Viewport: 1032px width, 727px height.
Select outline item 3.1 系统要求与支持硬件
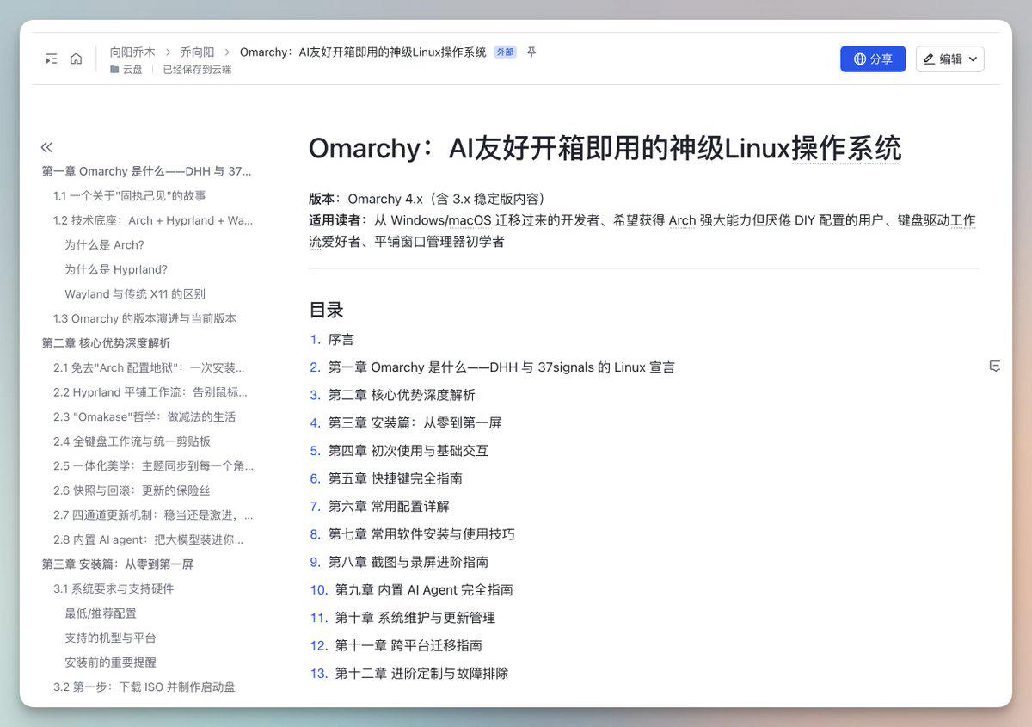pos(114,588)
